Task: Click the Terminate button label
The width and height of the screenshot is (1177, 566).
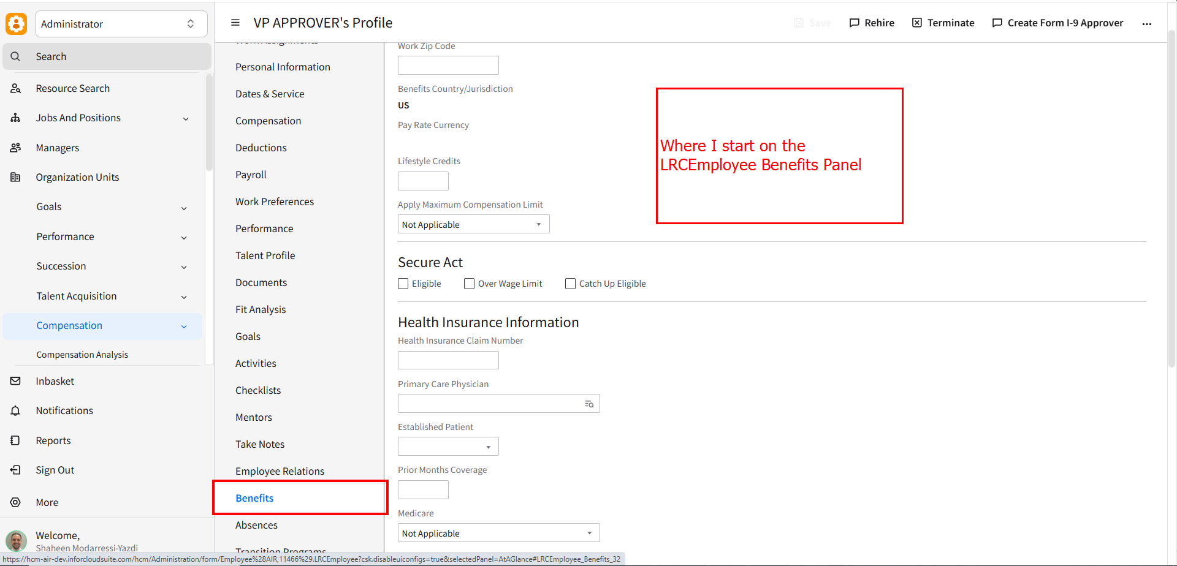Action: click(951, 23)
